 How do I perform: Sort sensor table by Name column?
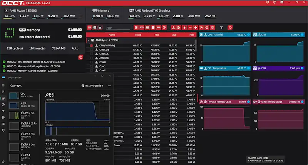click(x=112, y=35)
